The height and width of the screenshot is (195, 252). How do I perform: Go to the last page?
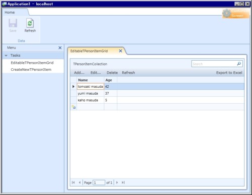click(x=123, y=182)
